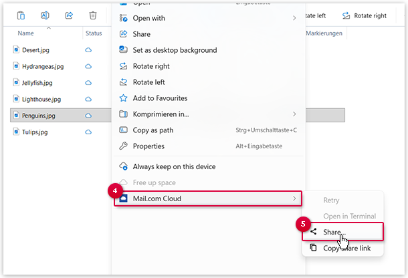Choose Share in the context menu
This screenshot has width=408, height=278.
tap(208, 34)
